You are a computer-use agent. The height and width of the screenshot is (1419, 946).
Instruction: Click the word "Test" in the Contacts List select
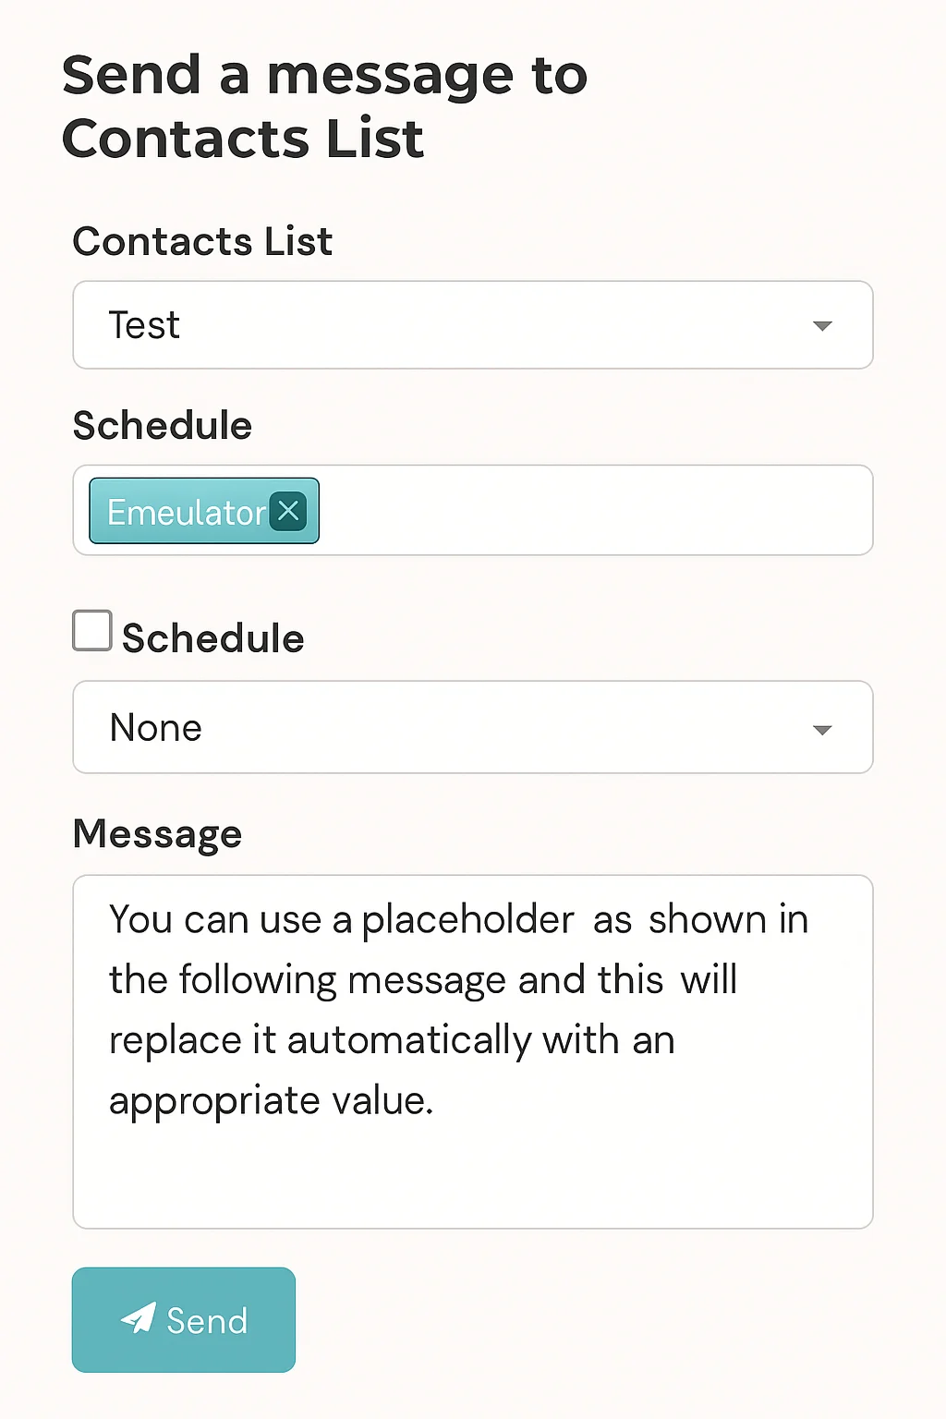coord(144,325)
